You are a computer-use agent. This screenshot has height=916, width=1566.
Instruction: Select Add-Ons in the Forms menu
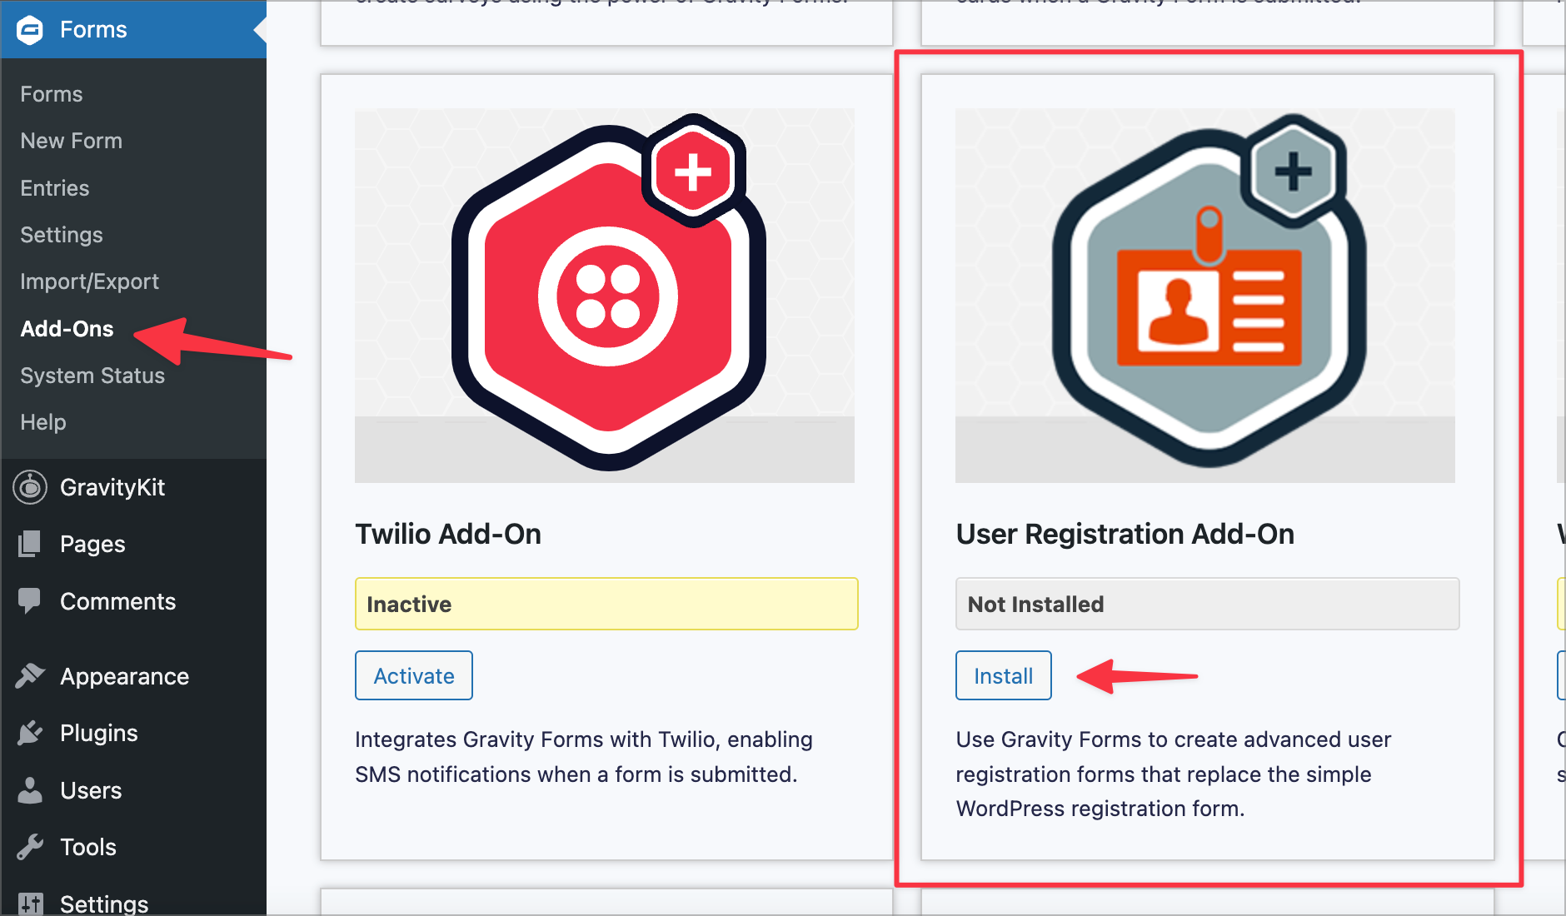[x=67, y=329]
